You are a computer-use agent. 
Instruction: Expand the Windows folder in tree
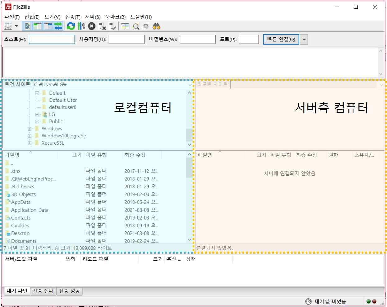(x=30, y=129)
